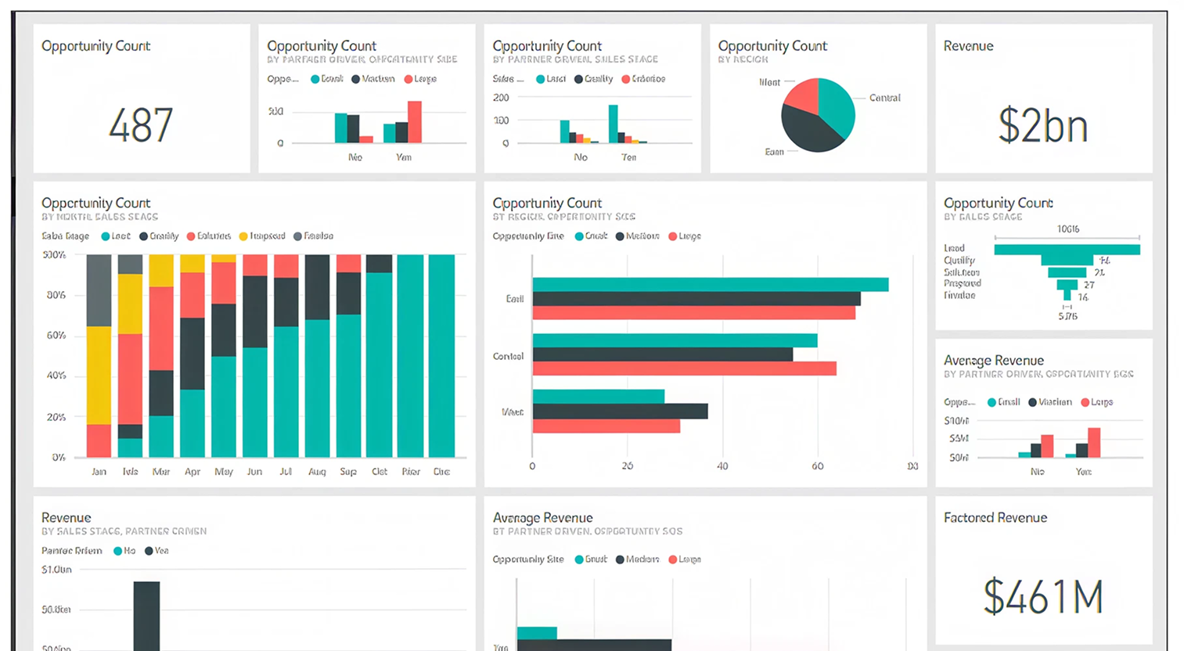Click the 200 axis label in chart left of pie
Screen dimensions: 1184x651
(x=501, y=98)
